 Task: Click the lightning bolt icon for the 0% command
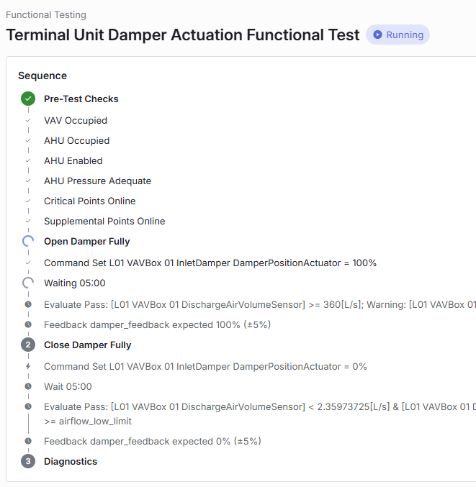28,366
